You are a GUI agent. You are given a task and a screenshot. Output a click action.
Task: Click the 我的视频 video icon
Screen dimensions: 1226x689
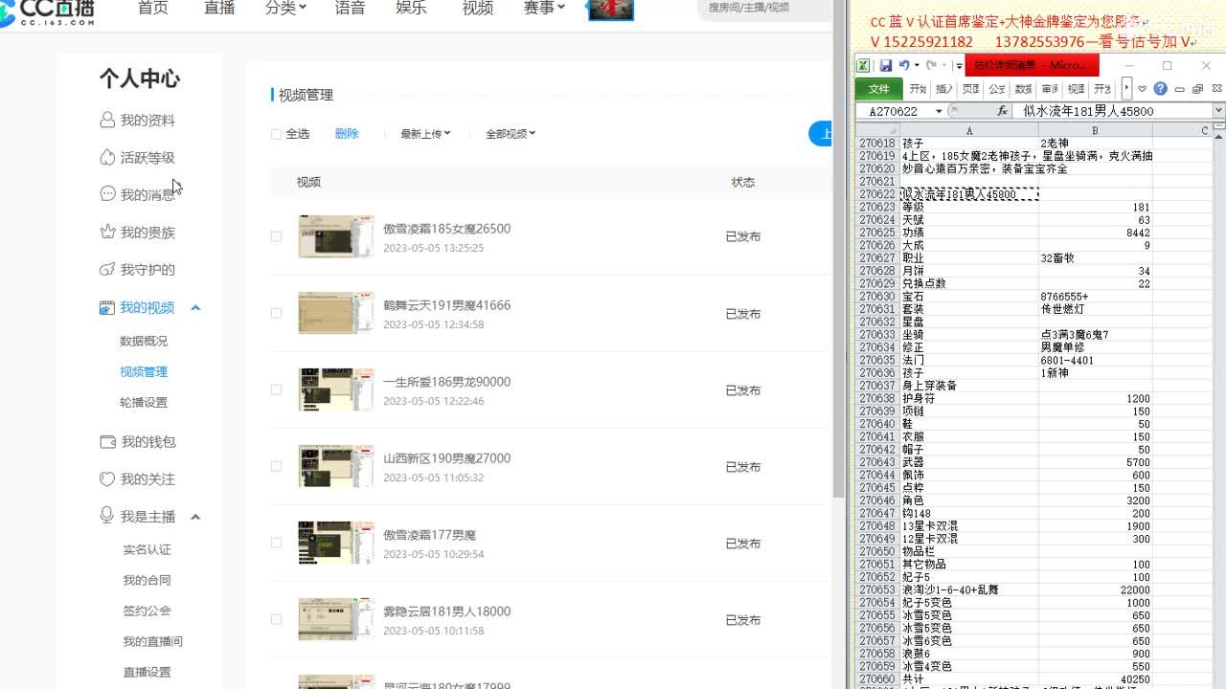[108, 307]
